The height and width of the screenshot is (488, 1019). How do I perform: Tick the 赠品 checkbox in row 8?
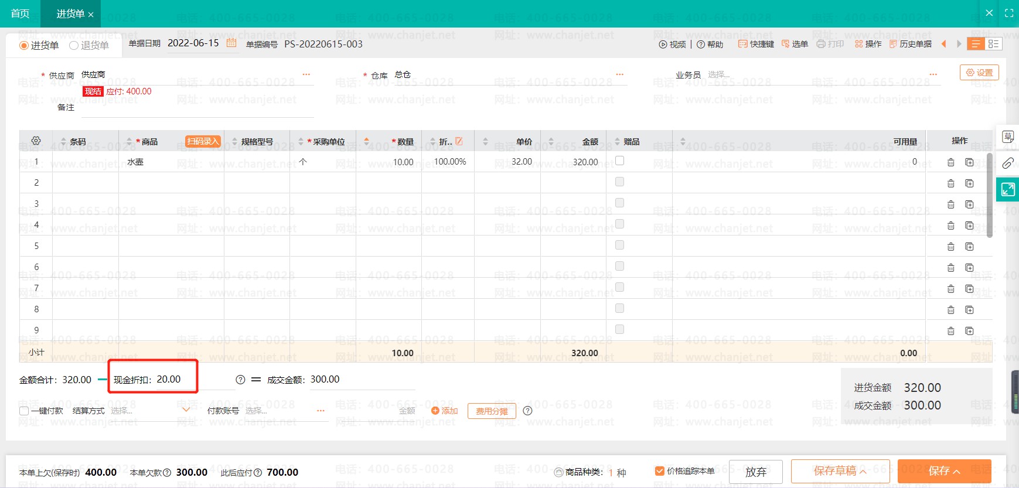pyautogui.click(x=619, y=308)
